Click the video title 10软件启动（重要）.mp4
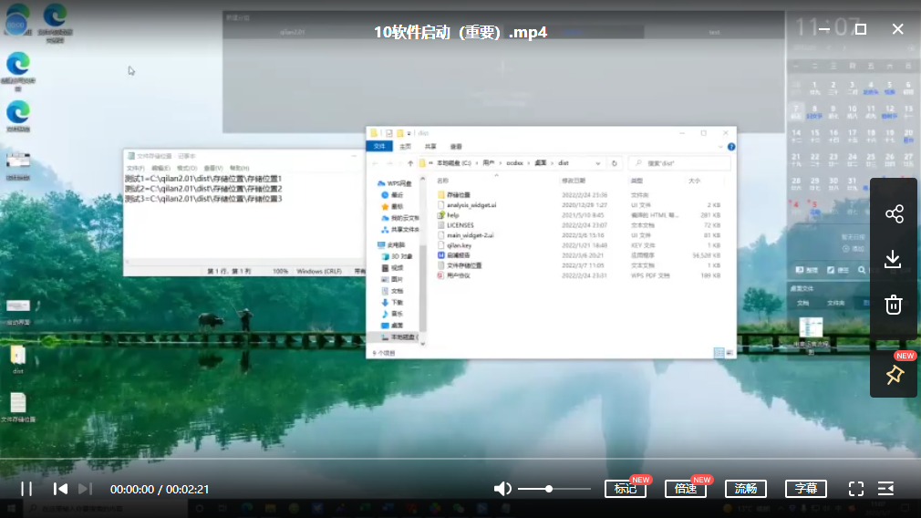The width and height of the screenshot is (921, 518). tap(460, 32)
